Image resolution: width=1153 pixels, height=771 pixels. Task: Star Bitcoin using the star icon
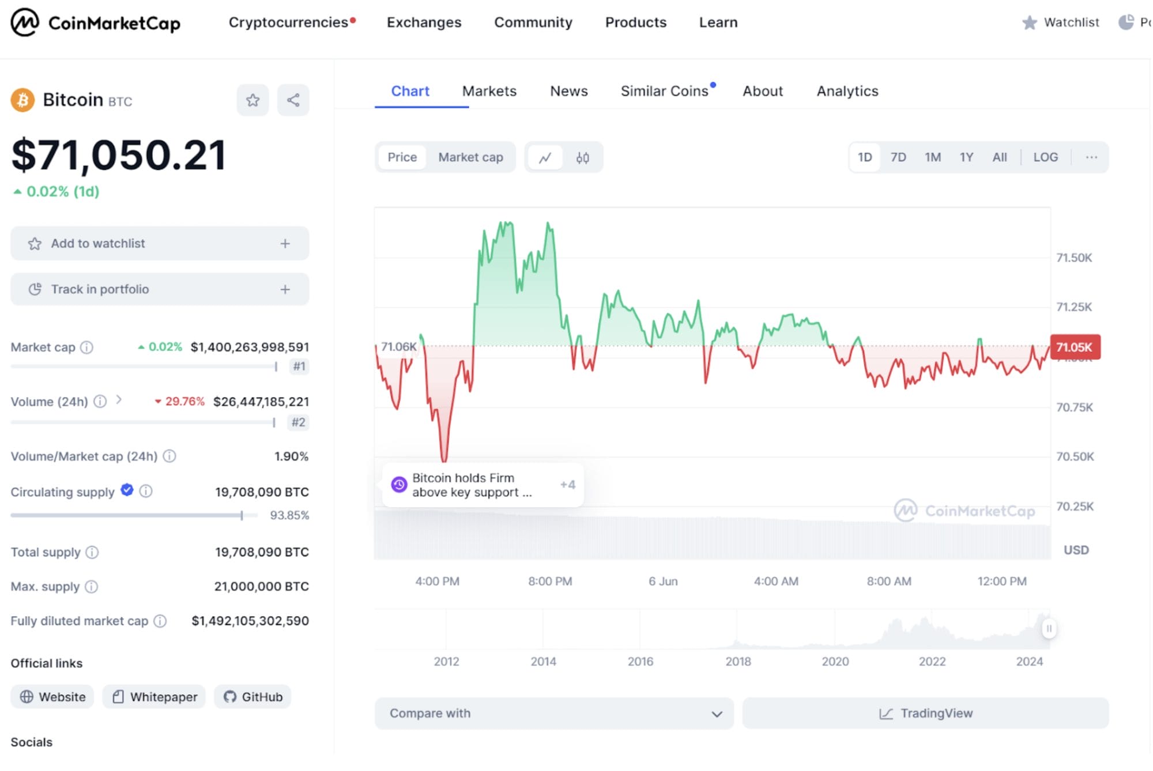[253, 100]
